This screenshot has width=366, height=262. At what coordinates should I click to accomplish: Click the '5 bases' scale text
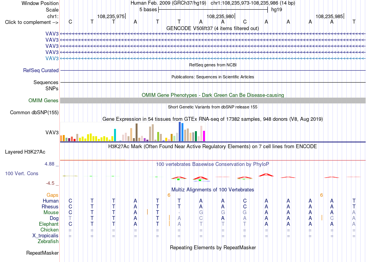point(148,10)
